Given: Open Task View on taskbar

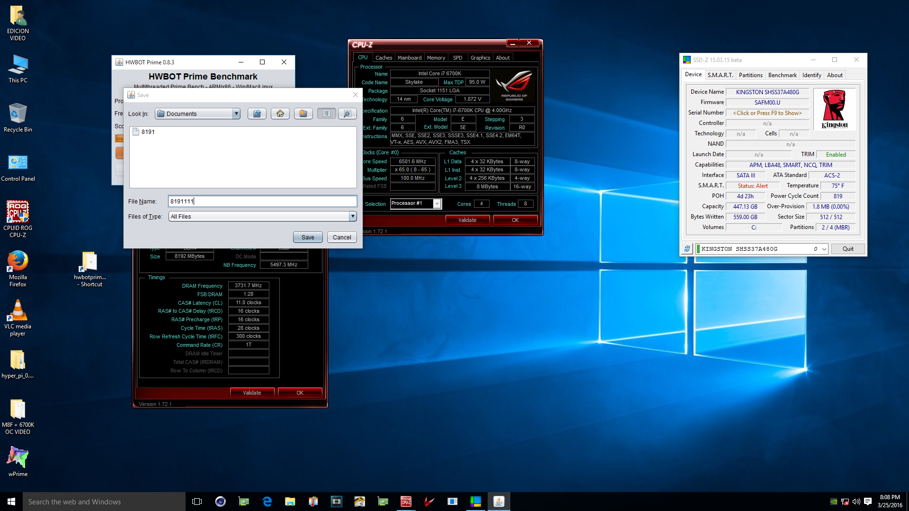Looking at the screenshot, I should (197, 502).
